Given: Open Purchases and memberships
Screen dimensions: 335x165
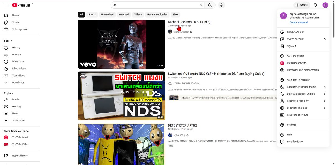Looking at the screenshot, I should pyautogui.click(x=303, y=70).
